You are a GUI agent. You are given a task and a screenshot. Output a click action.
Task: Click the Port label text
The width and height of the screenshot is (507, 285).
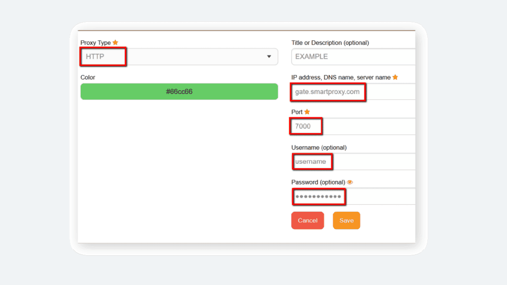tap(297, 112)
